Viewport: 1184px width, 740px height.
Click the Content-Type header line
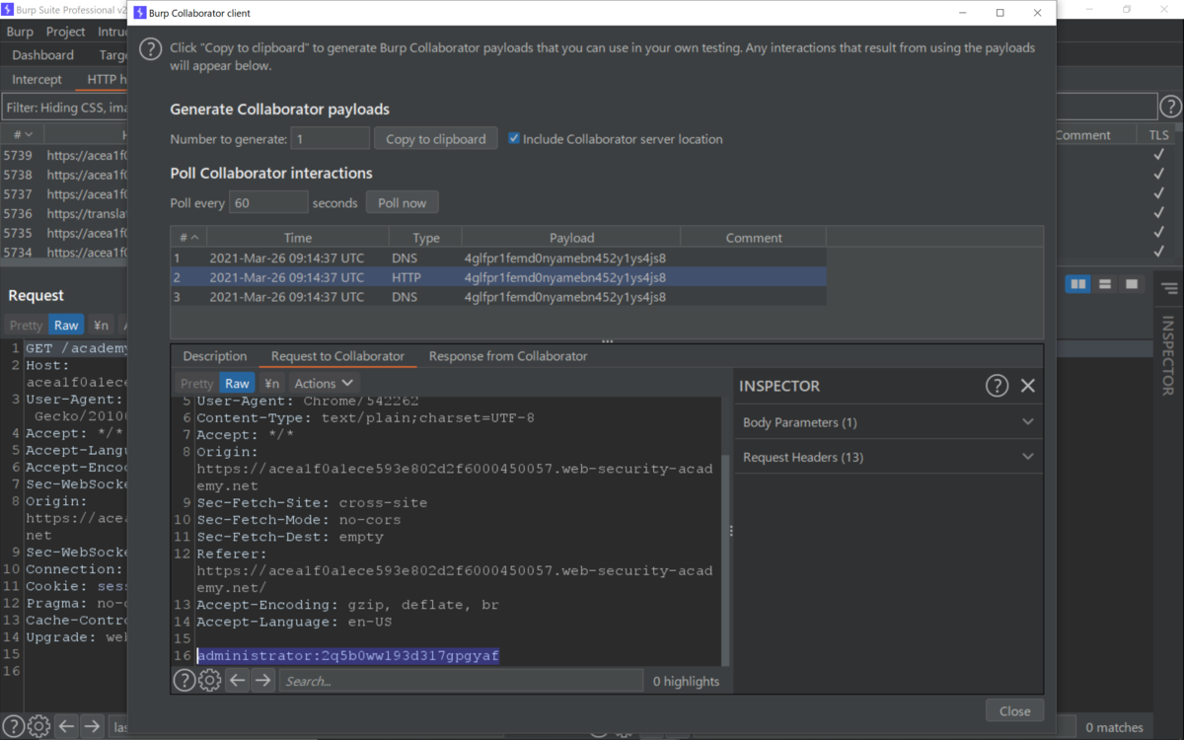(x=365, y=417)
